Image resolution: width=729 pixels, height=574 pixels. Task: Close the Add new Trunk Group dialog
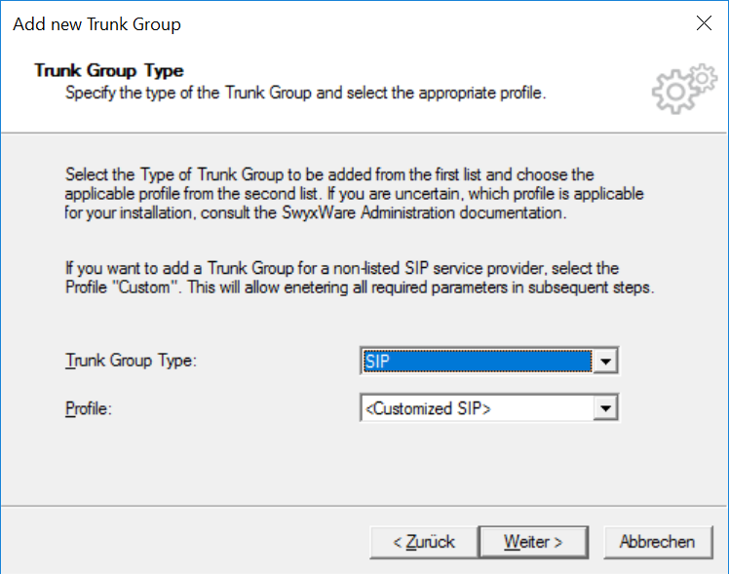(704, 22)
